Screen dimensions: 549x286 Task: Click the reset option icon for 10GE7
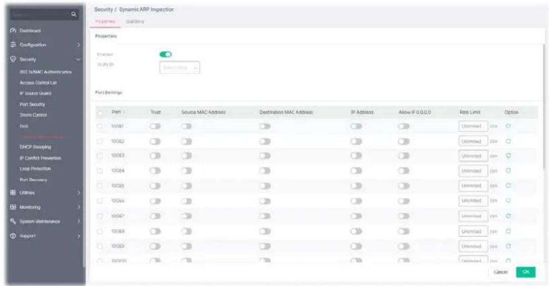point(509,216)
